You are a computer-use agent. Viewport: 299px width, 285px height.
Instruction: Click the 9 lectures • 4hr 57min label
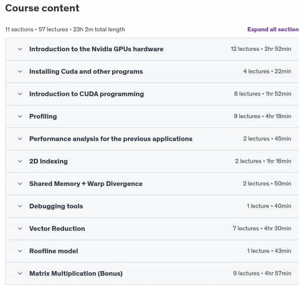[262, 274]
